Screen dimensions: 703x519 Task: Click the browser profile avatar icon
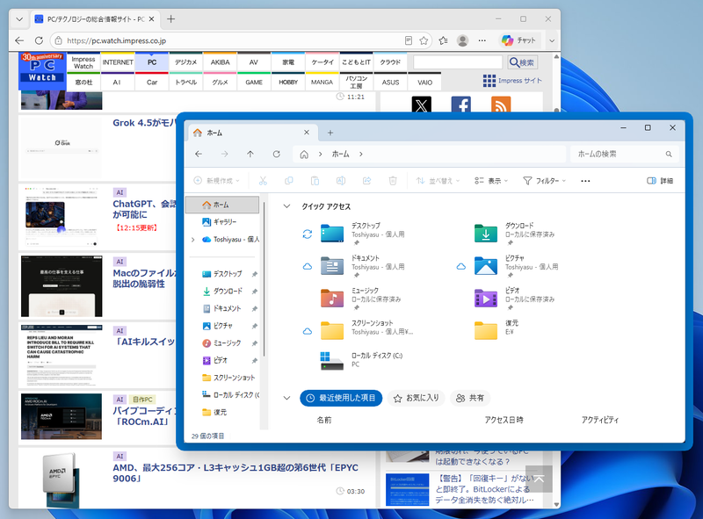pos(463,40)
